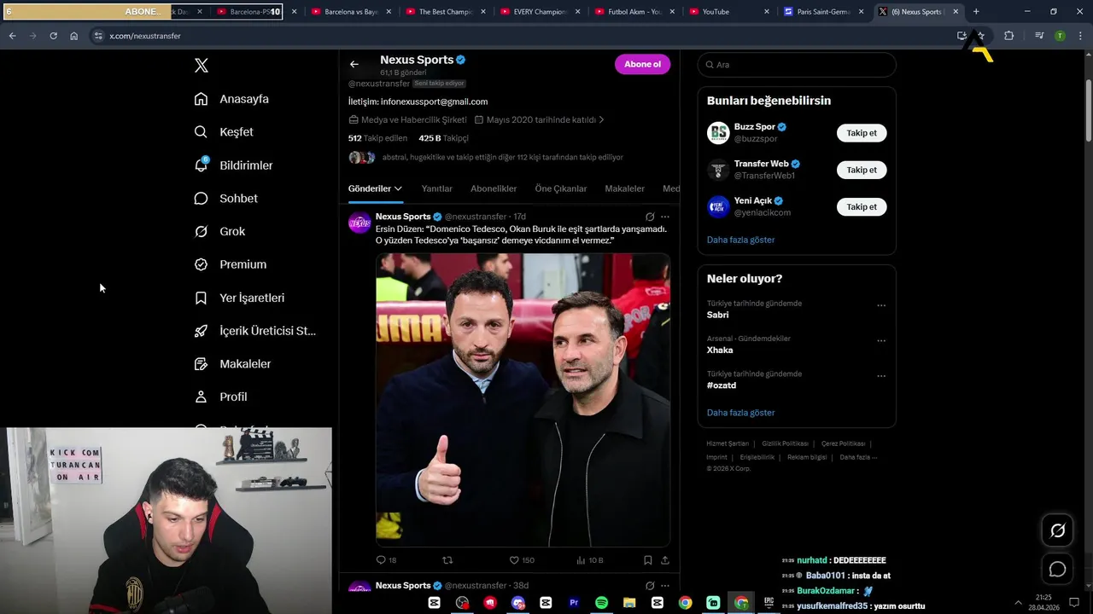
Task: Switch to the Makaleler profile tab
Action: [x=625, y=188]
